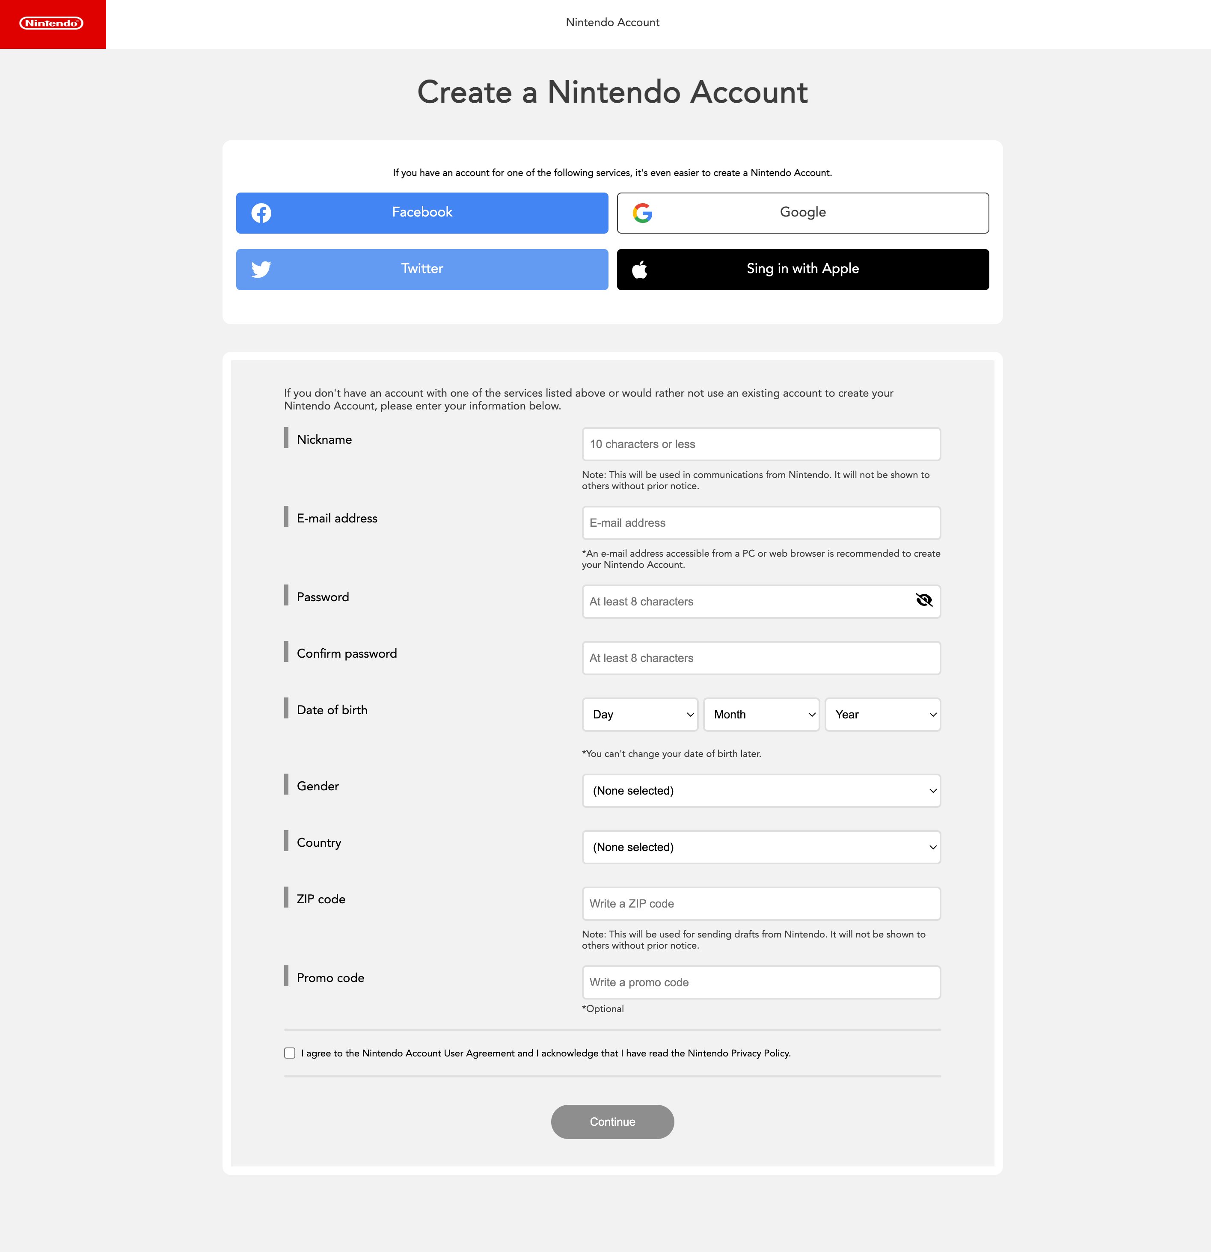Open the Year dropdown
Screen dimensions: 1211x1252
point(883,714)
